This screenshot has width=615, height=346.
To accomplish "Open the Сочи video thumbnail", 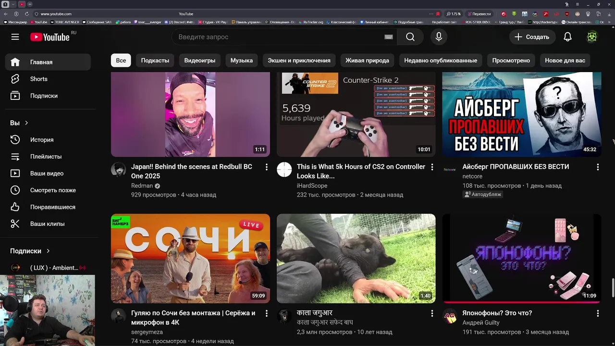I will pos(190,259).
